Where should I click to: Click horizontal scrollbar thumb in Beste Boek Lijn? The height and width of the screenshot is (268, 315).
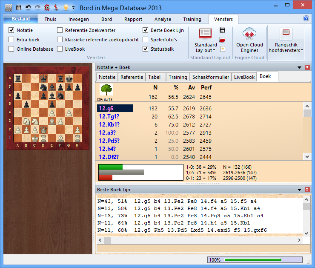point(107,240)
